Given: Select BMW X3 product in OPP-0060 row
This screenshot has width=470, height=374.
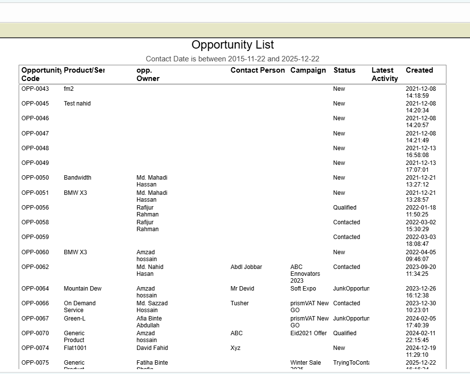Looking at the screenshot, I should 75,252.
